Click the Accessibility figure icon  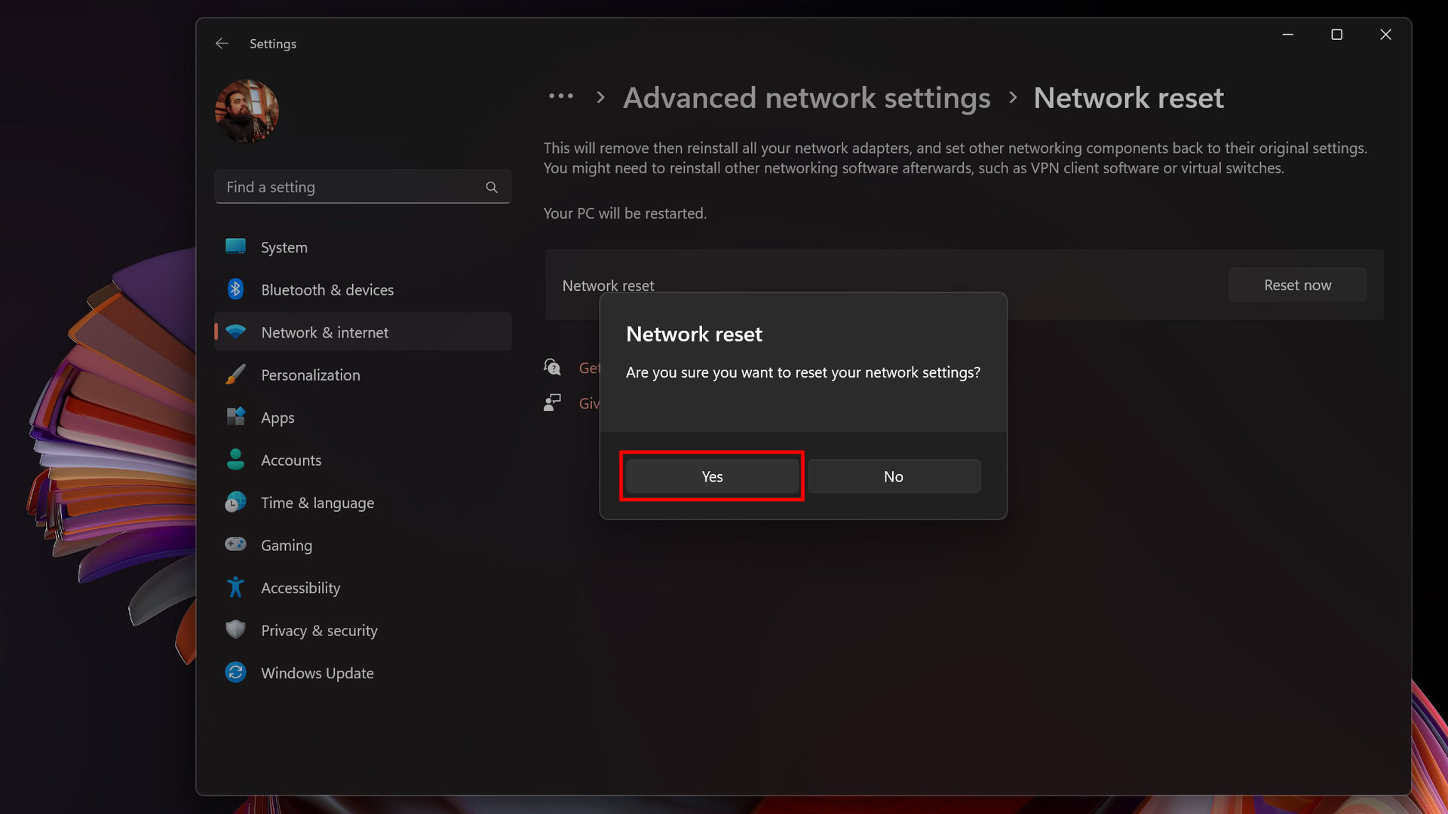point(235,587)
